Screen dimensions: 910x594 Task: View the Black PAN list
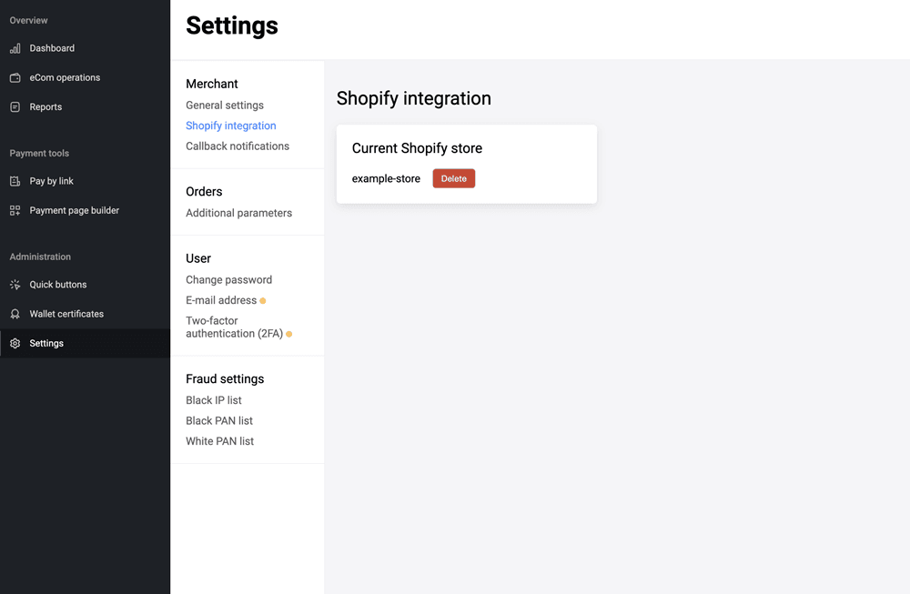click(x=219, y=421)
